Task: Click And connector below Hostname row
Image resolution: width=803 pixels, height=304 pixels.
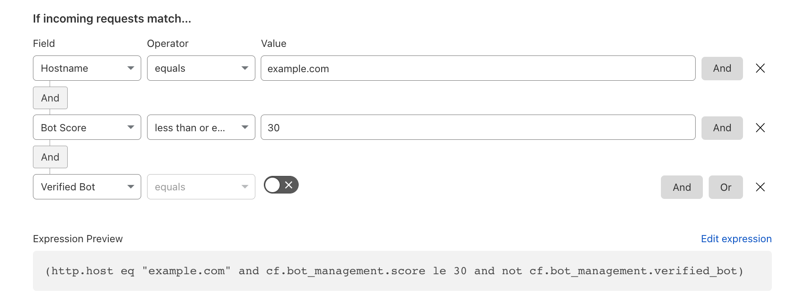Action: 50,98
